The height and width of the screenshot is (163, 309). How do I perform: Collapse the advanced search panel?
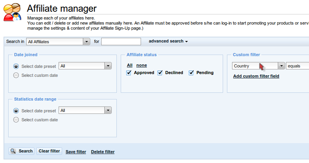168,41
